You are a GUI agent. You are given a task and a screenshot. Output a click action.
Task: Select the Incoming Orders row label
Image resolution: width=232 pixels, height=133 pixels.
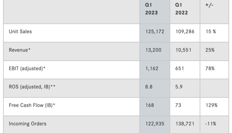tap(28, 124)
